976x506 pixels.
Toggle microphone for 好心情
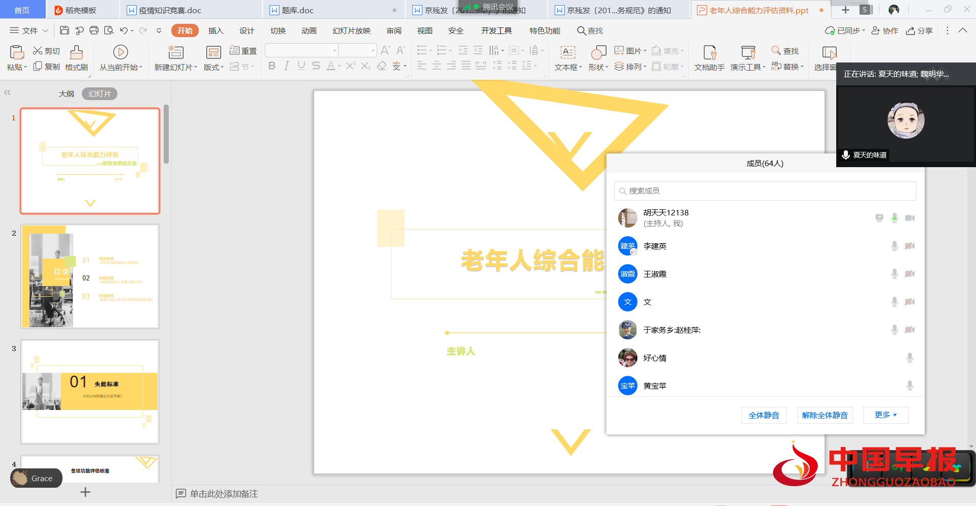[910, 358]
